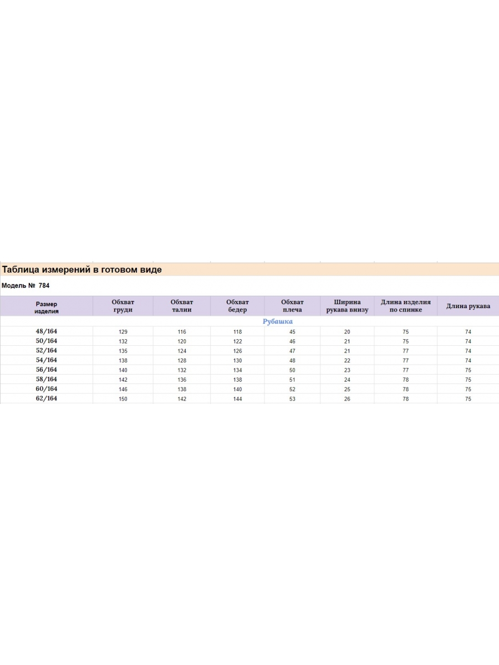Select sleeve width 26 in the 62/164 row
This screenshot has width=499, height=665.
(x=348, y=399)
